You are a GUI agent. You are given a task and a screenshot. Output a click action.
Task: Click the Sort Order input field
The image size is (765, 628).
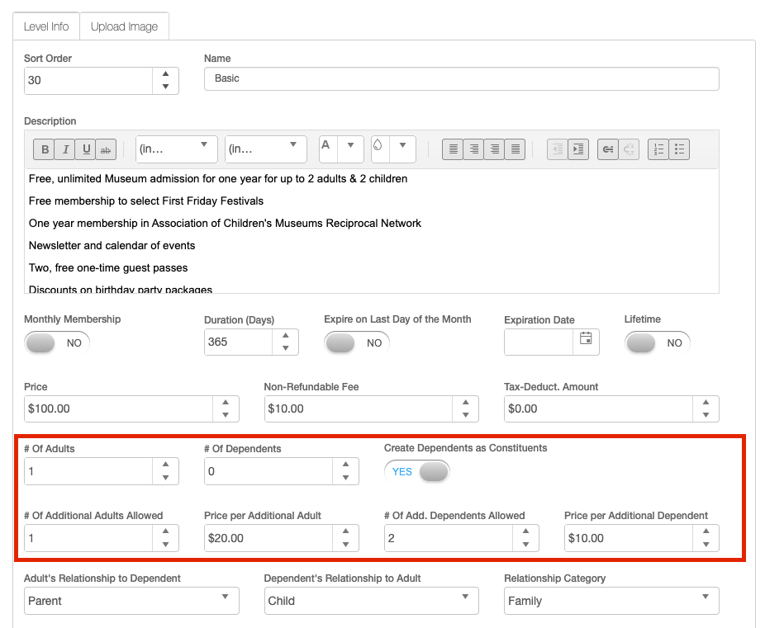click(x=88, y=81)
